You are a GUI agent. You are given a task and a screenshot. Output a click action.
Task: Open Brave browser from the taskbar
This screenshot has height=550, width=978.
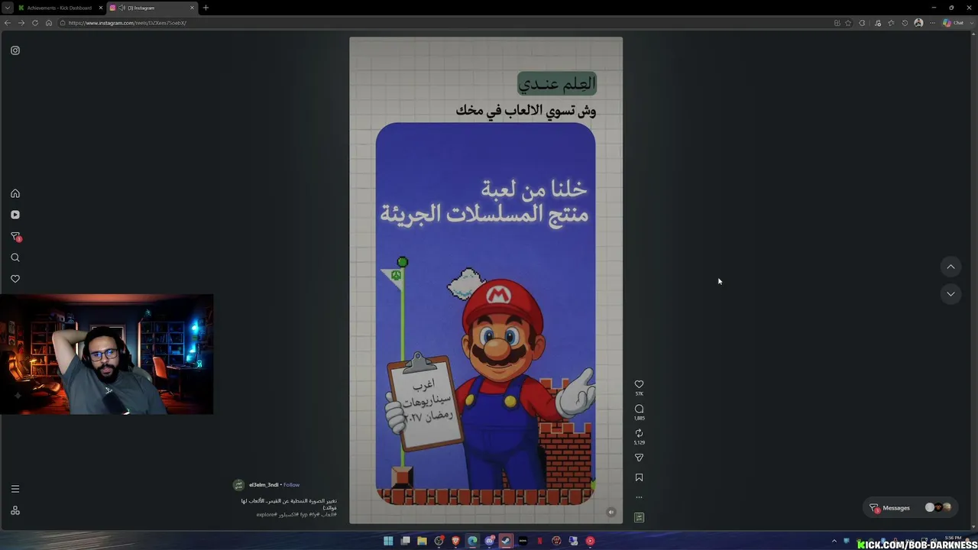click(x=456, y=541)
